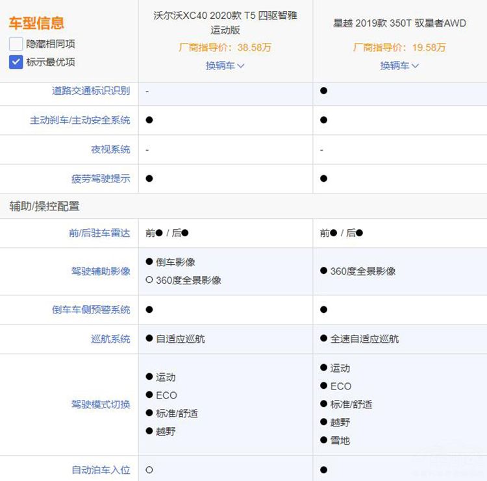Click the XC40 dot for 倒车车侧预警系统
This screenshot has width=487, height=481.
pos(149,310)
